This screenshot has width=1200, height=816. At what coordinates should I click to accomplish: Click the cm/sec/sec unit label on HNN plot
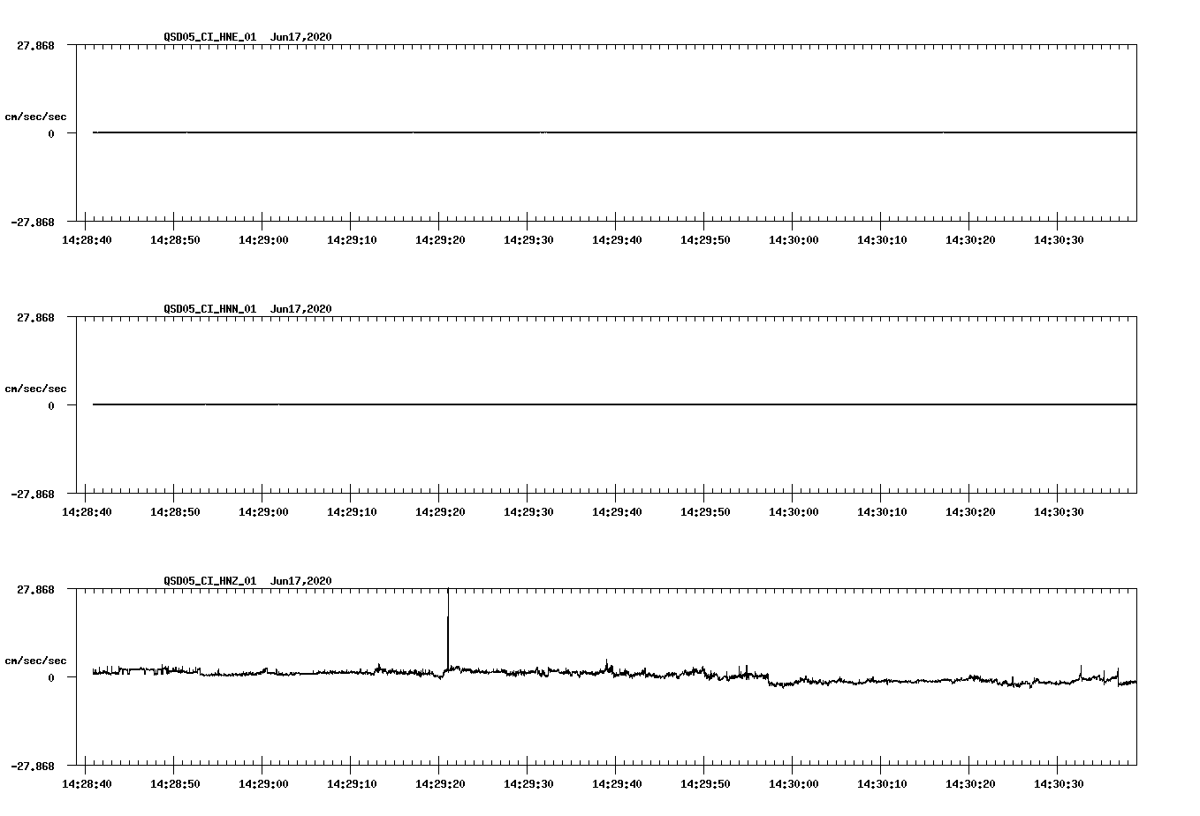point(35,389)
